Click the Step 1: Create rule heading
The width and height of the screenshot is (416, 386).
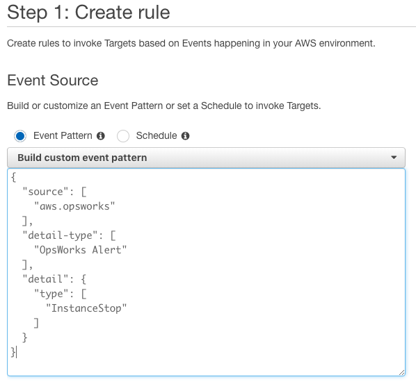[x=88, y=12]
